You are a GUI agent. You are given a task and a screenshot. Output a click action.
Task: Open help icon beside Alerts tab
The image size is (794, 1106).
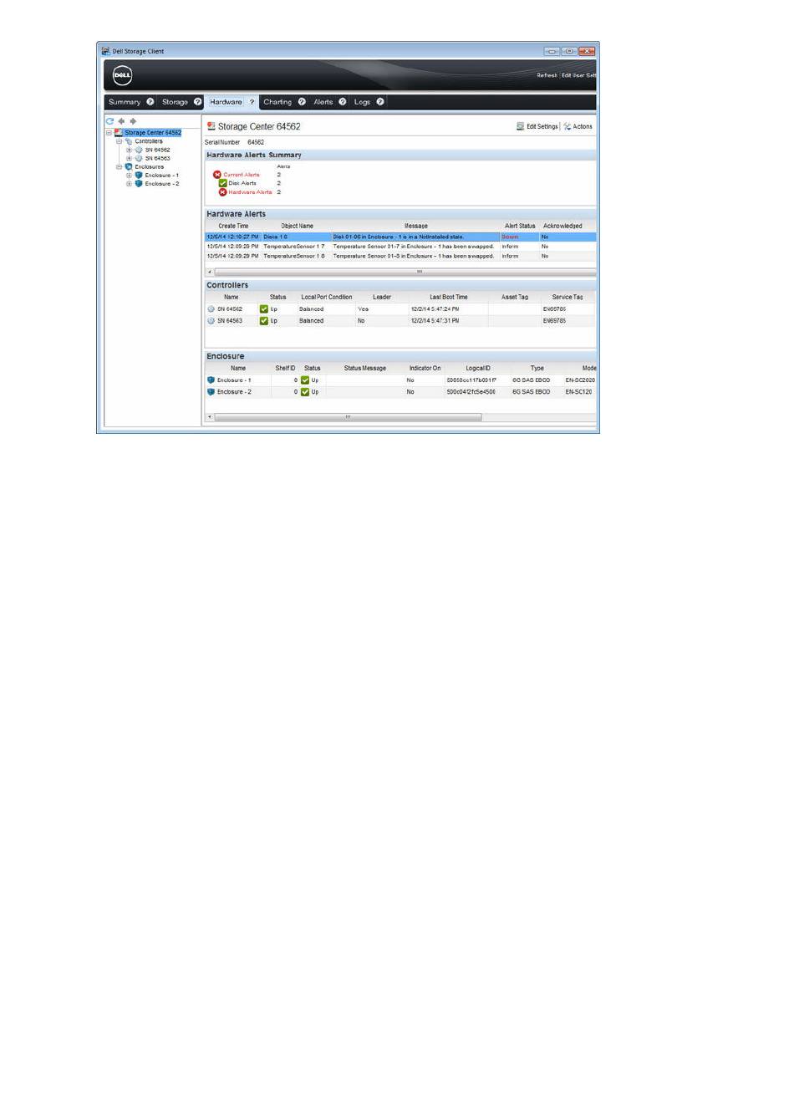point(343,102)
